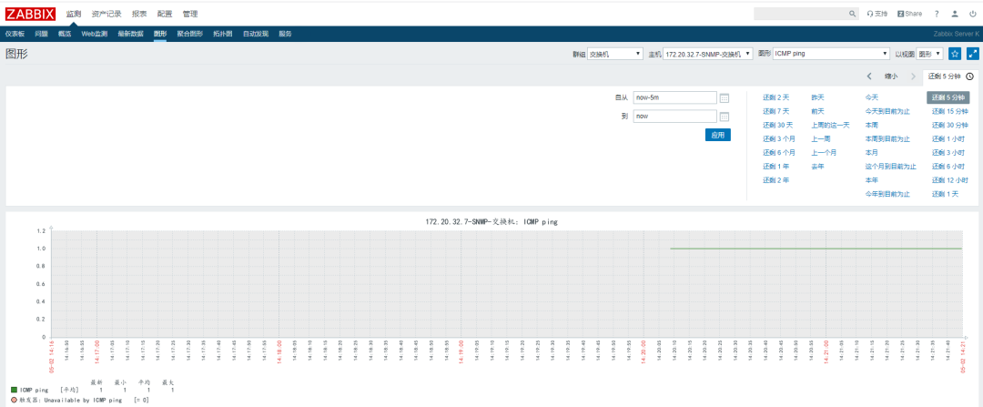The width and height of the screenshot is (983, 407).
Task: Select the 30 分钟 range link
Action: coord(949,126)
